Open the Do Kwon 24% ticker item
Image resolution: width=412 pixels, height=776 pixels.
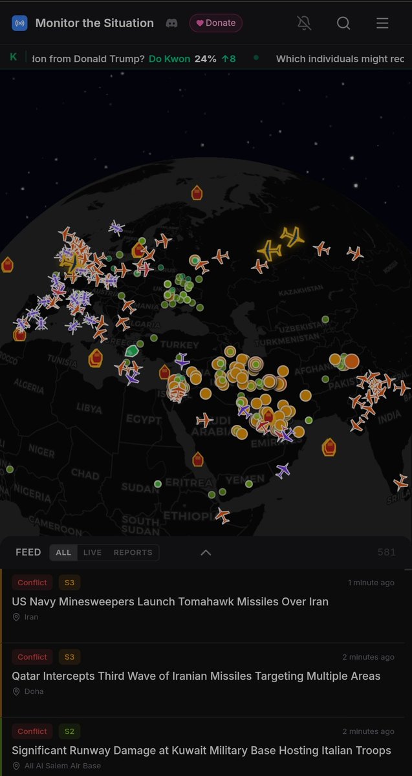(192, 59)
